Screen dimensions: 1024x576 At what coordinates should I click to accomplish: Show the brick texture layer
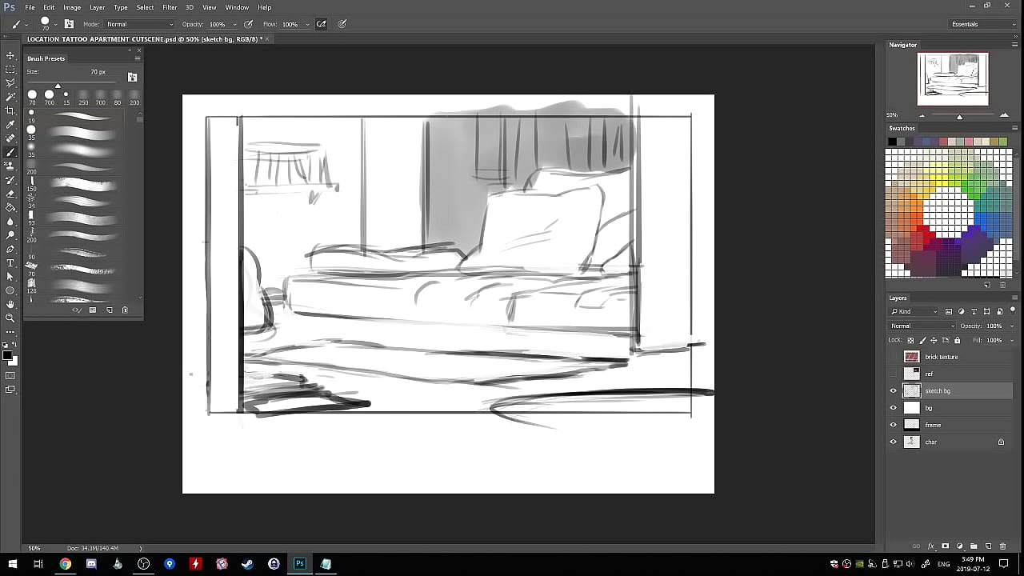click(x=894, y=357)
